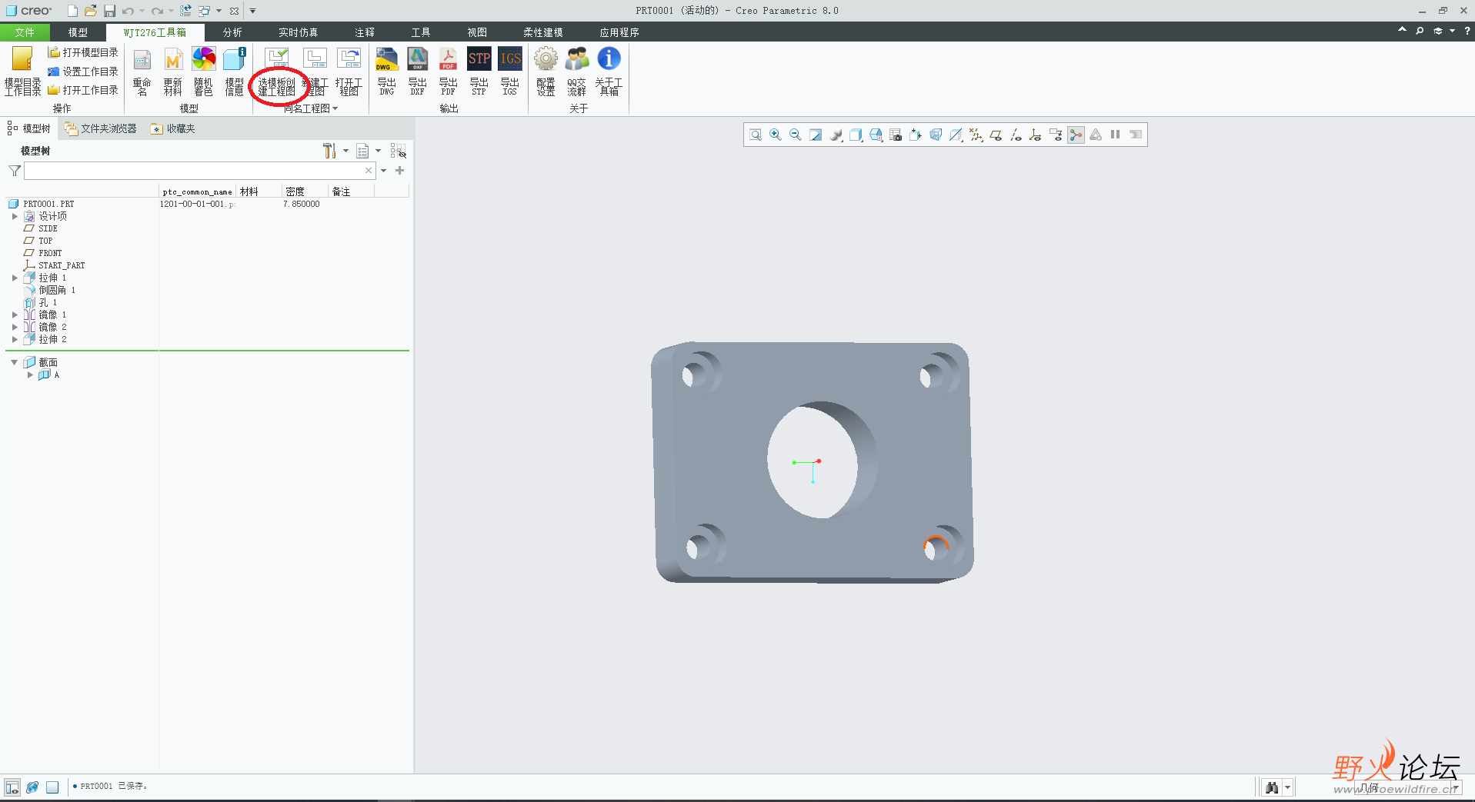The height and width of the screenshot is (802, 1475).
Task: Collapse the 截面 section node
Action: [14, 362]
